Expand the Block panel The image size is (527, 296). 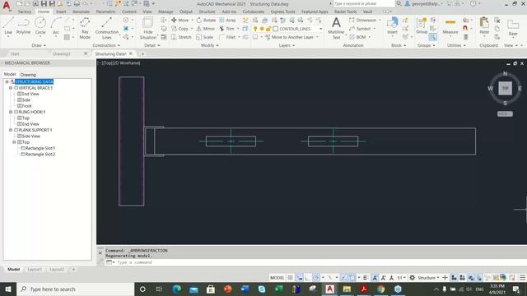tap(399, 45)
